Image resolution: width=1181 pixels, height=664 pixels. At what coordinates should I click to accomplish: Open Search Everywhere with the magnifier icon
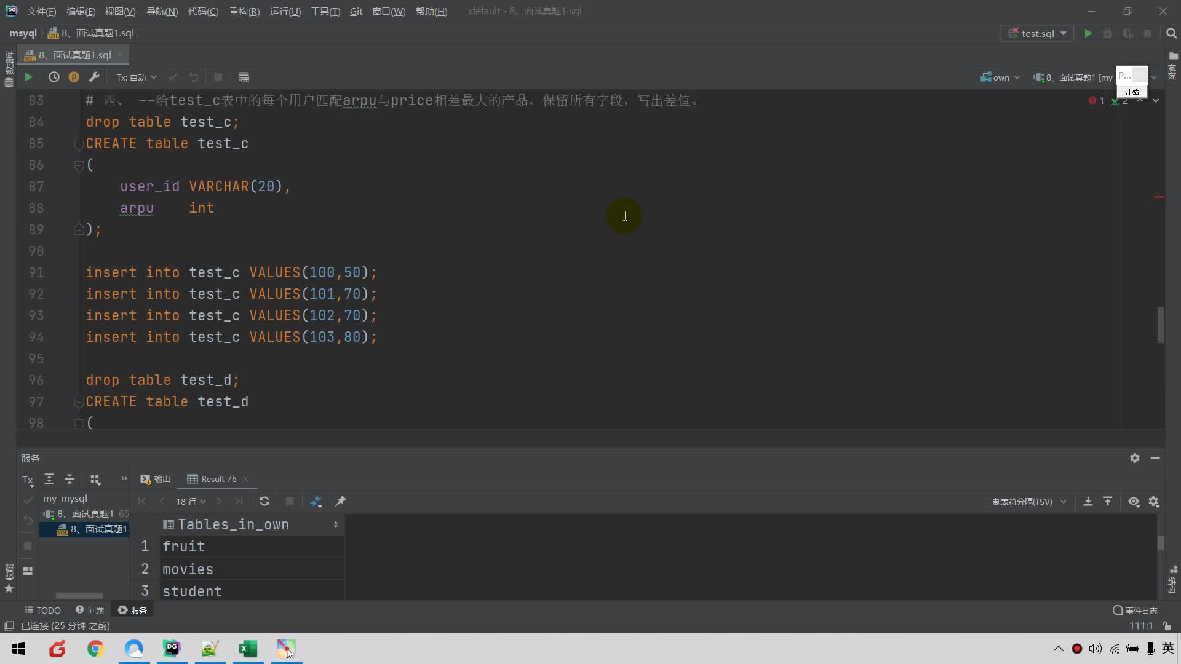[1171, 33]
